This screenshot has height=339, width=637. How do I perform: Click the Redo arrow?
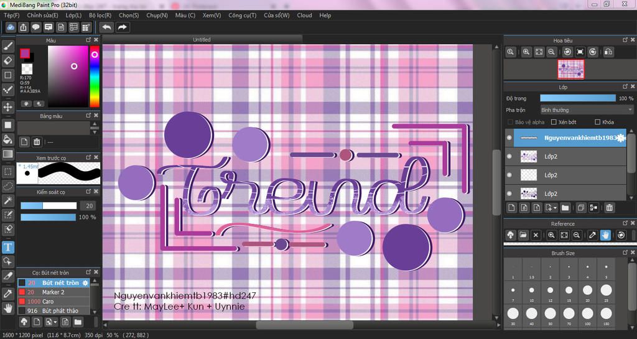pos(122,27)
